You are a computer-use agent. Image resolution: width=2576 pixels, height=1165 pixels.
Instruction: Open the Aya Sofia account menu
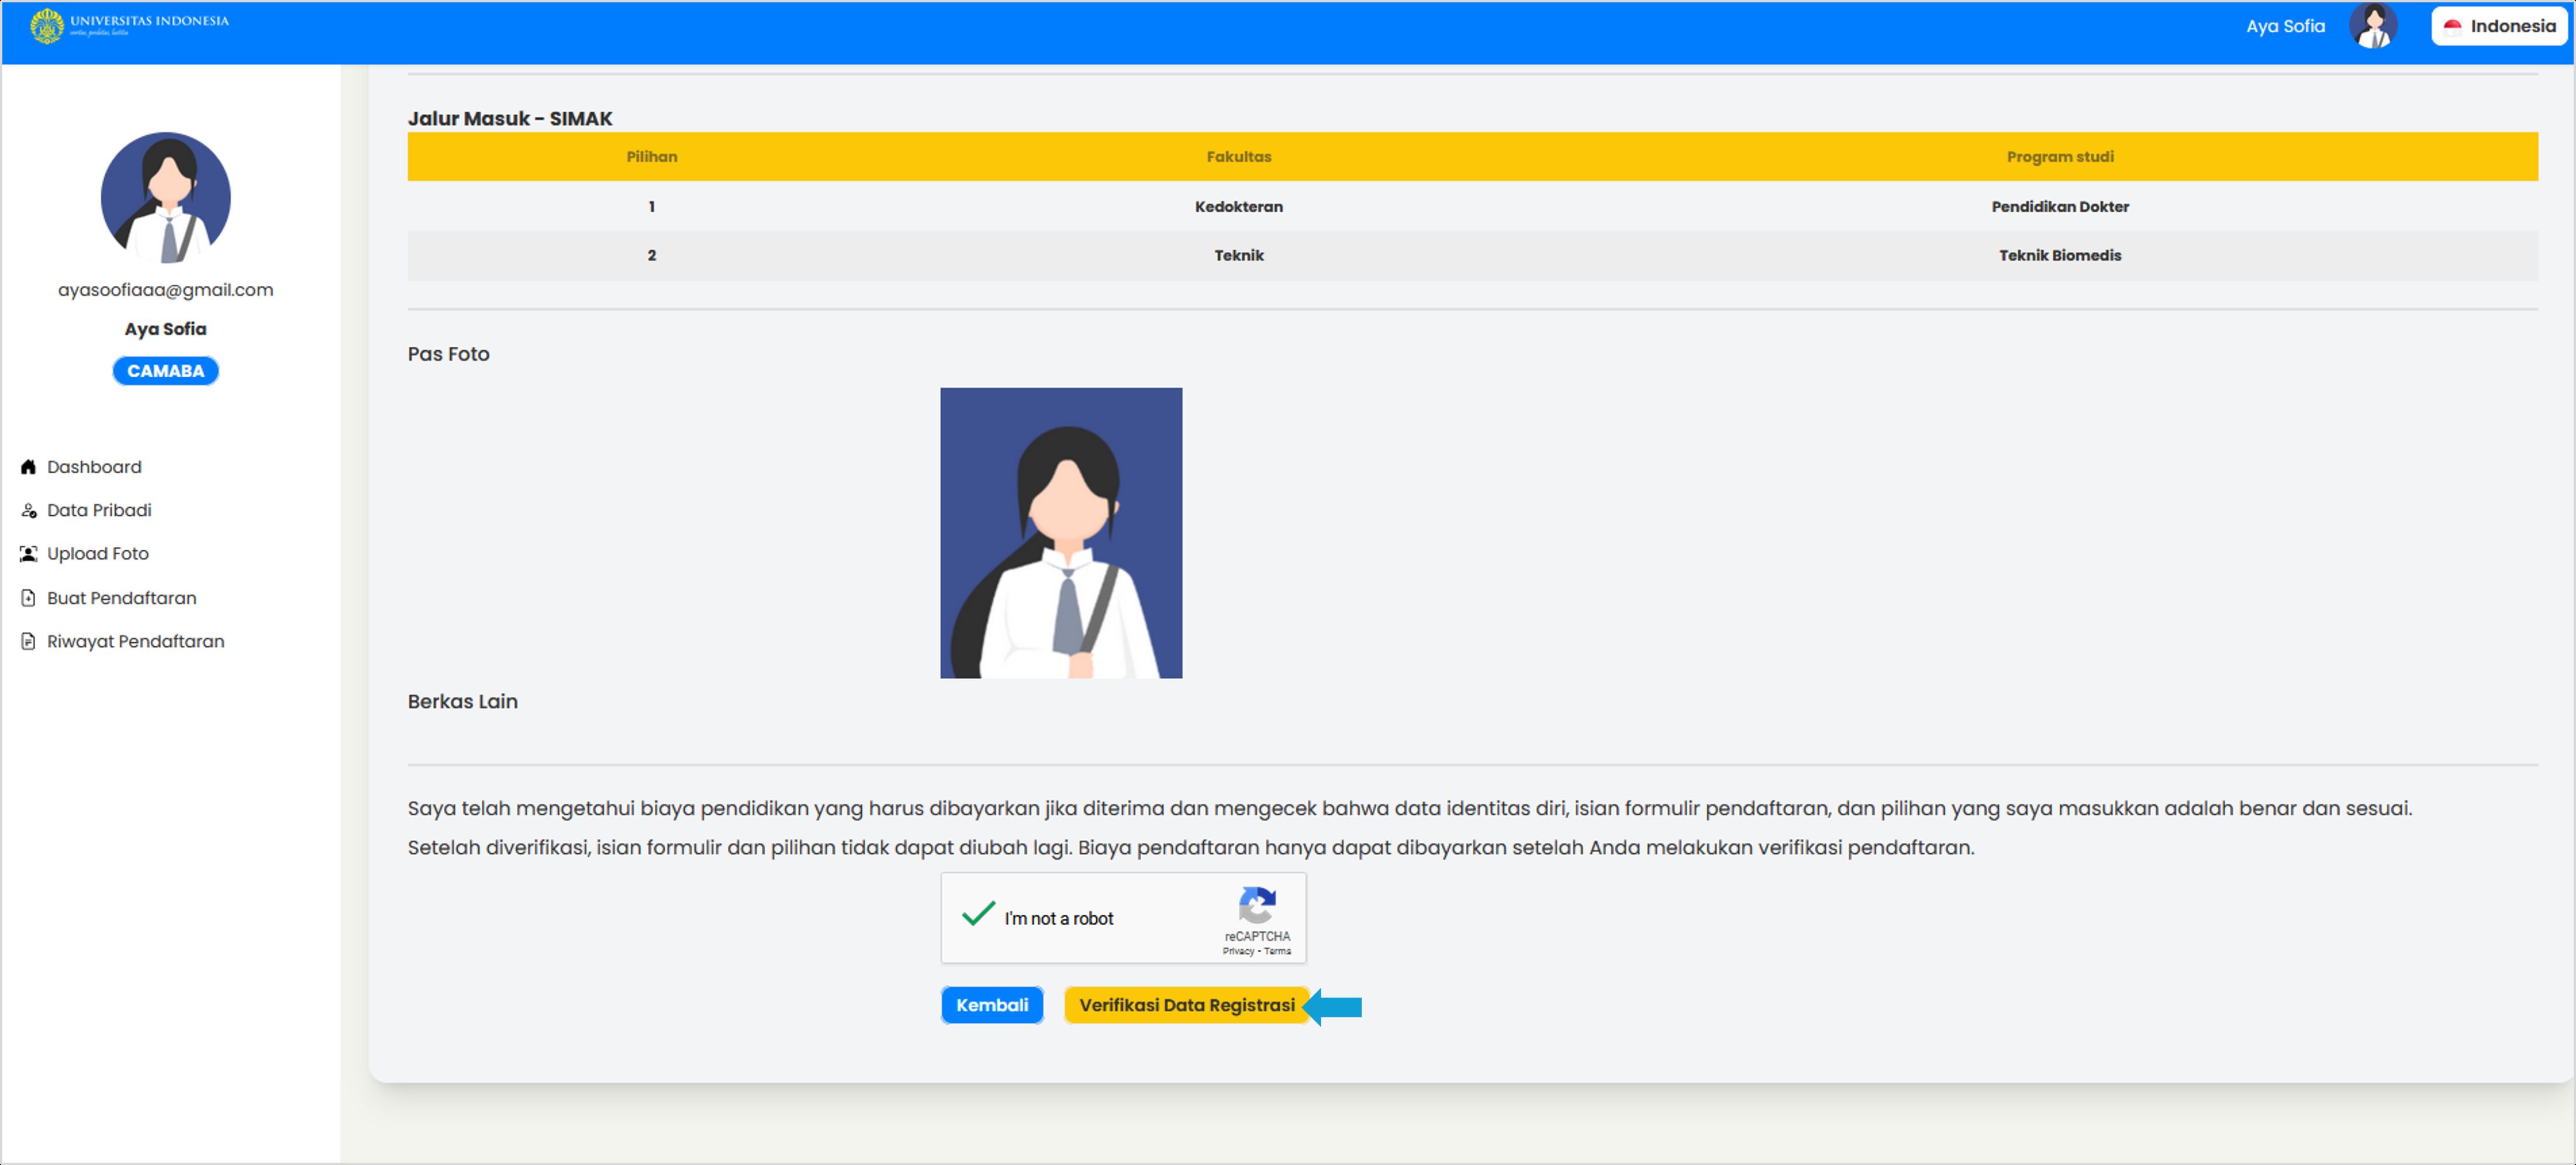(2285, 27)
